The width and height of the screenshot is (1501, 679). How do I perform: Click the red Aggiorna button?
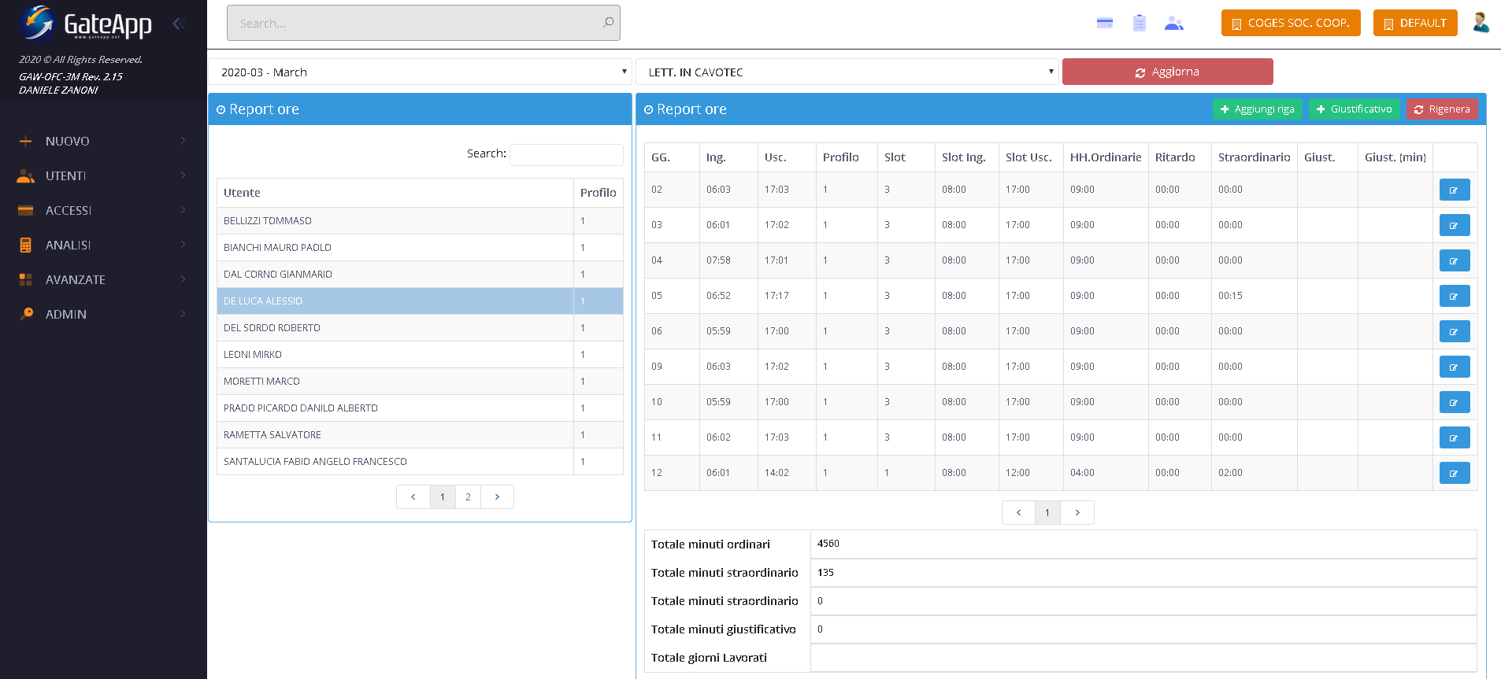click(1167, 72)
